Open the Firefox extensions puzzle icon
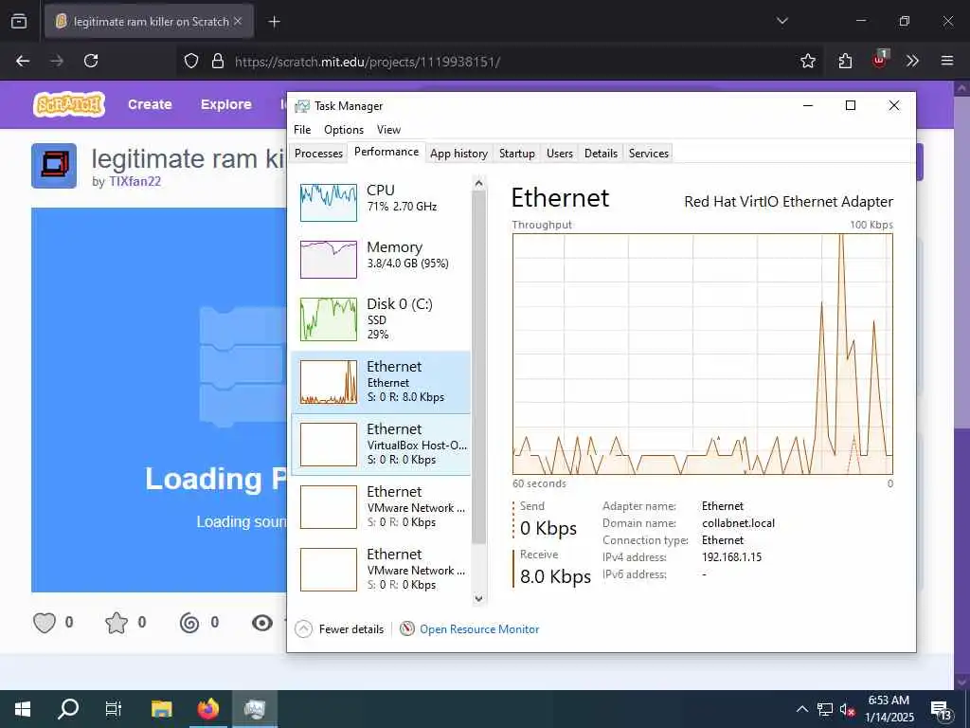The height and width of the screenshot is (728, 970). click(845, 61)
